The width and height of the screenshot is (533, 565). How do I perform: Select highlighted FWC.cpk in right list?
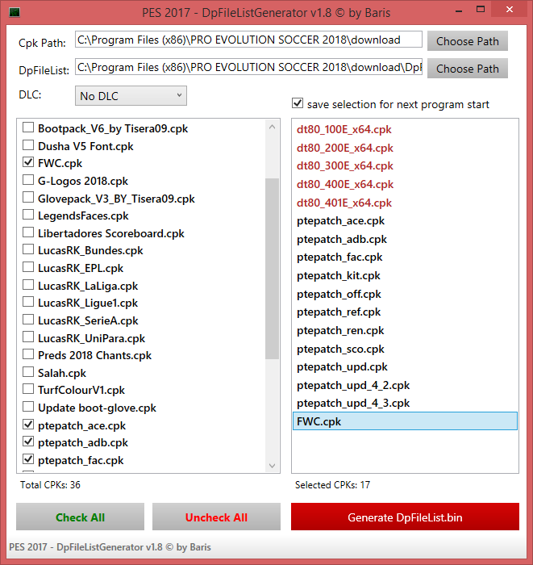(x=405, y=421)
